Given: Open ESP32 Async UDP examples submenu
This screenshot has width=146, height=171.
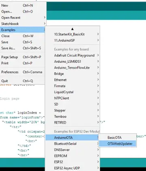Looking at the screenshot, I should [73, 168].
